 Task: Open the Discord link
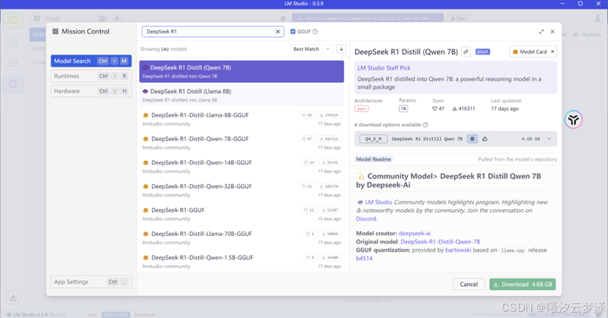click(366, 219)
